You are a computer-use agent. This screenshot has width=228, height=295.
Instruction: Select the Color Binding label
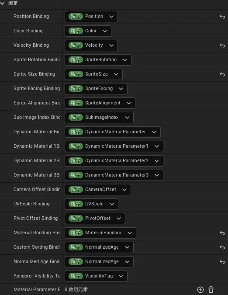coord(28,31)
